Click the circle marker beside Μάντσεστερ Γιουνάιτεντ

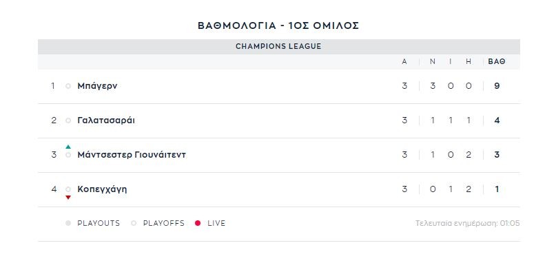68,155
